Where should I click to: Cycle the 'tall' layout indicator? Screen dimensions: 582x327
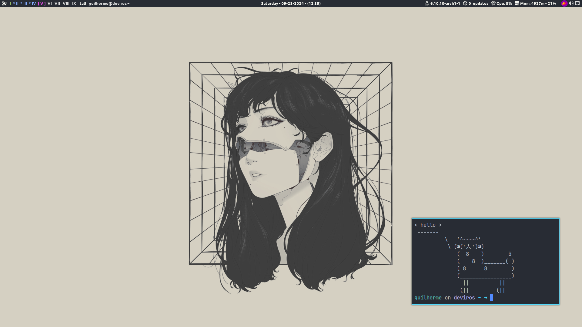point(83,4)
